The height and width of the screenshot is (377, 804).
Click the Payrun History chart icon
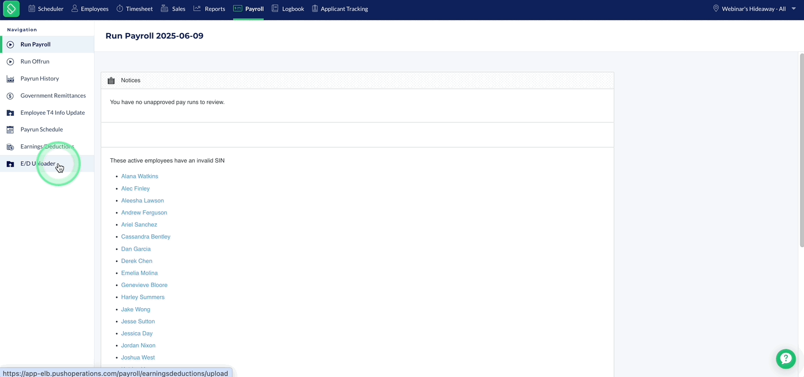coord(10,79)
